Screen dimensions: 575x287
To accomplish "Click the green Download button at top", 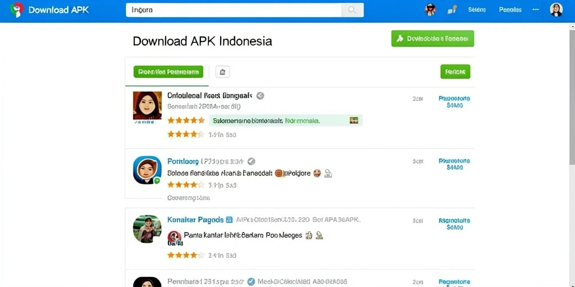I will click(433, 39).
